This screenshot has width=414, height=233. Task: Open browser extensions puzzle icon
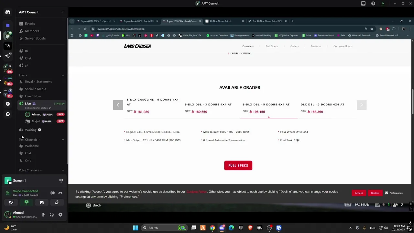point(394,29)
